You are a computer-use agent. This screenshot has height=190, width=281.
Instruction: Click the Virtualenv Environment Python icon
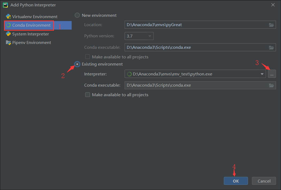click(8, 17)
